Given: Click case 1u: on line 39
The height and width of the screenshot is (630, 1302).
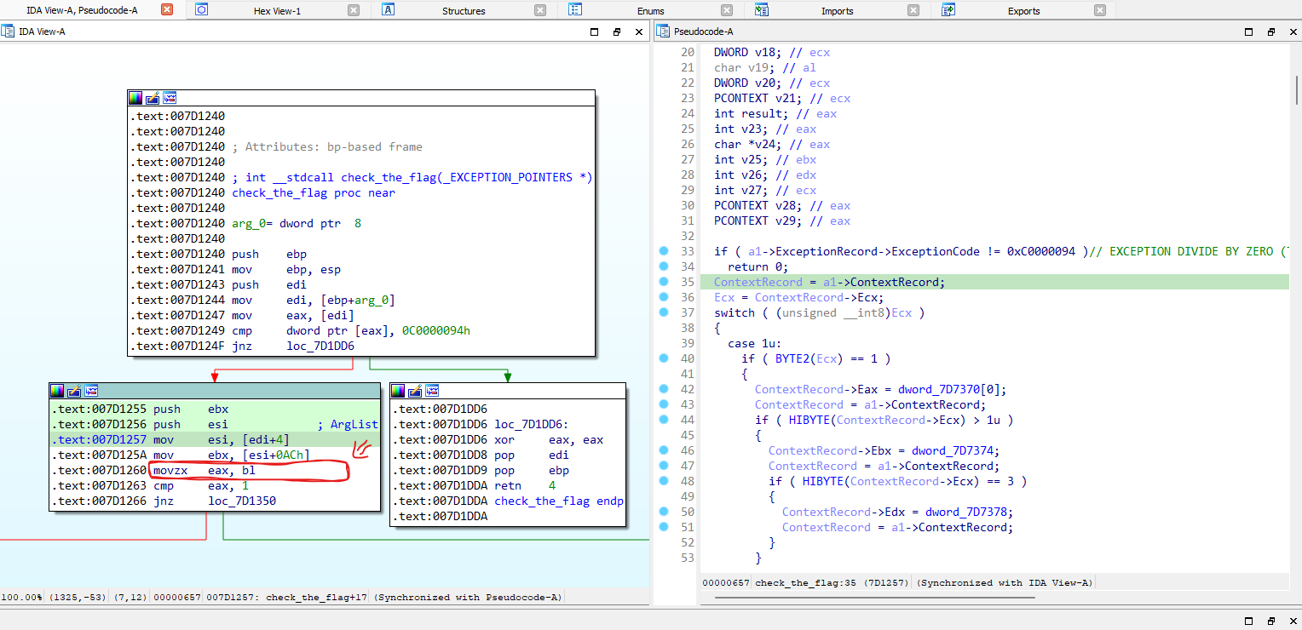Looking at the screenshot, I should coord(753,343).
